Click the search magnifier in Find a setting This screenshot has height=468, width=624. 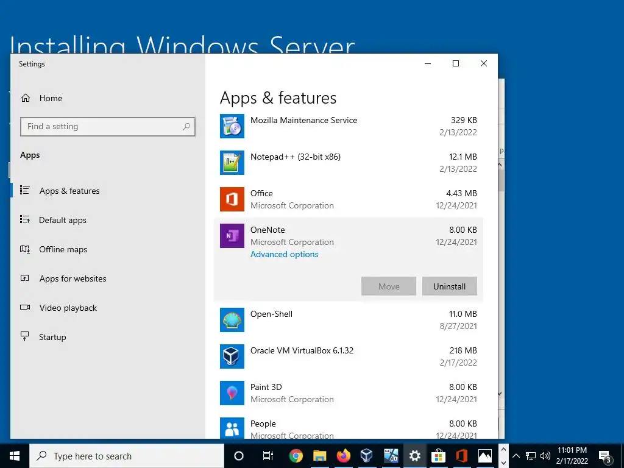pos(186,127)
